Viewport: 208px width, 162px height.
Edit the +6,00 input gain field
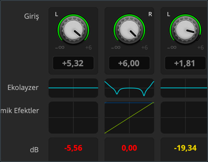129,63
